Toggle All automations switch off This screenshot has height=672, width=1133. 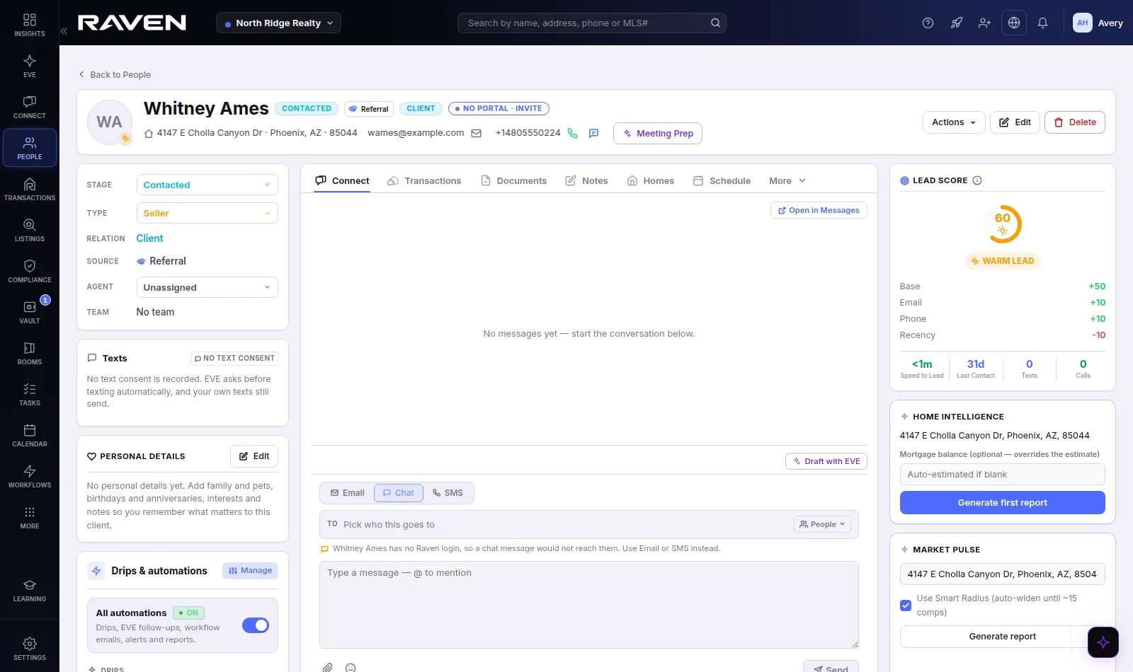click(256, 625)
